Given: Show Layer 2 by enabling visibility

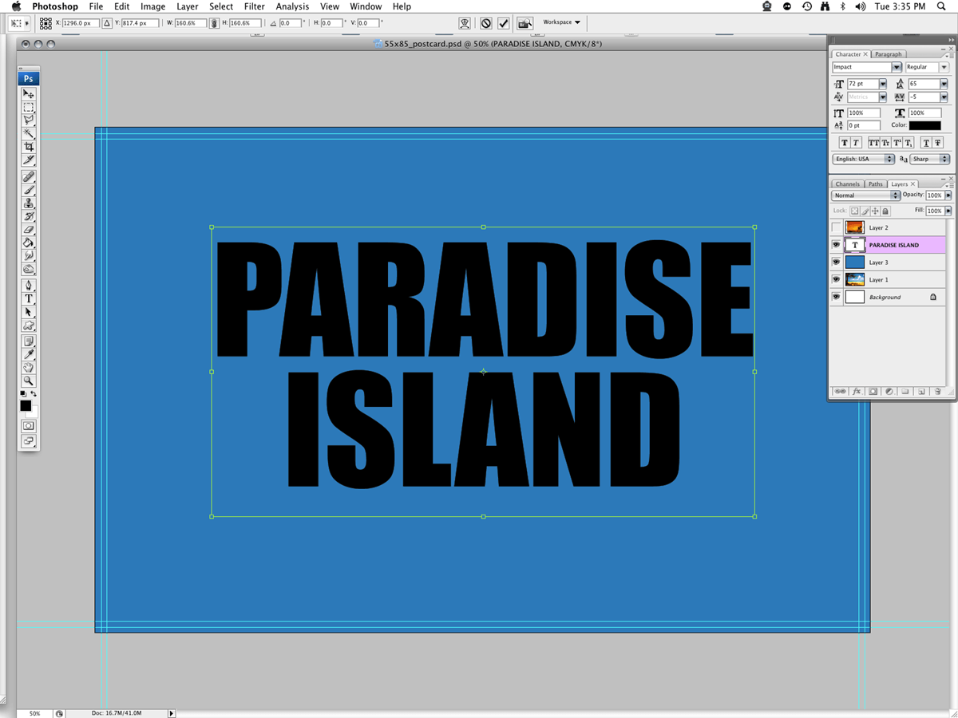Looking at the screenshot, I should coord(837,228).
